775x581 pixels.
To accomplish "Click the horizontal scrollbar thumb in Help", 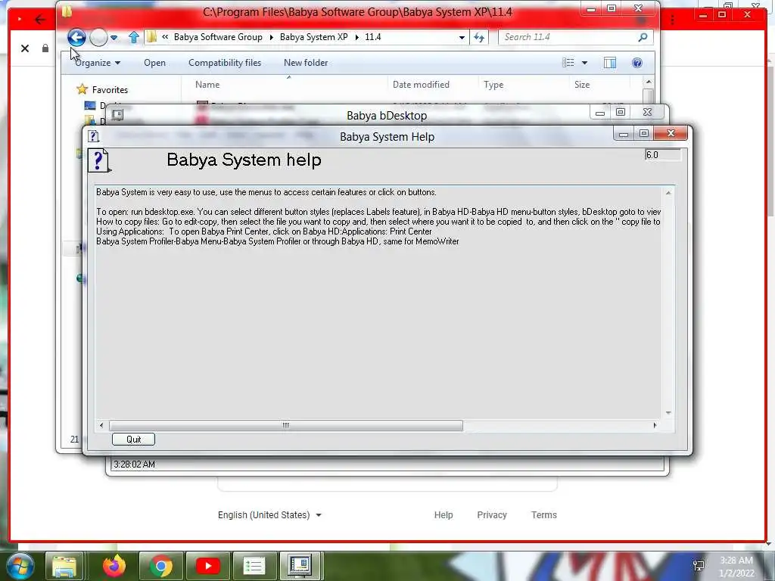I will (285, 425).
